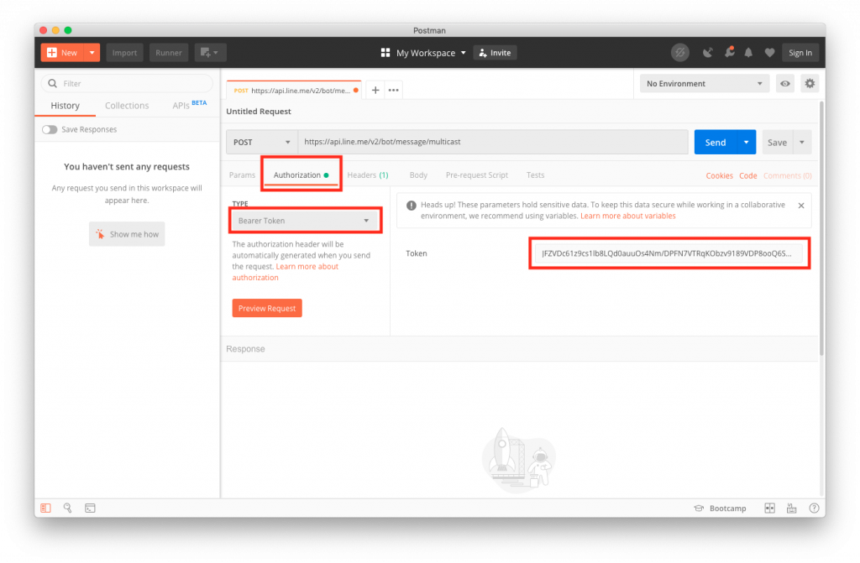Expand the New button dropdown arrow
This screenshot has width=860, height=563.
[92, 53]
